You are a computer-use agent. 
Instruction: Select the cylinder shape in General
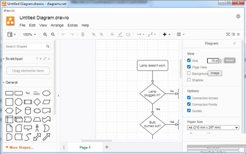(28, 110)
